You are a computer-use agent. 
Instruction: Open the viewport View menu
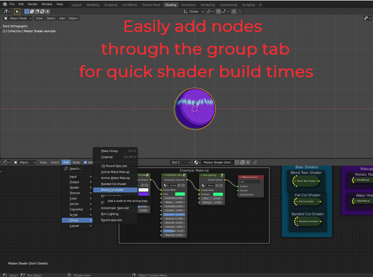tap(39, 18)
